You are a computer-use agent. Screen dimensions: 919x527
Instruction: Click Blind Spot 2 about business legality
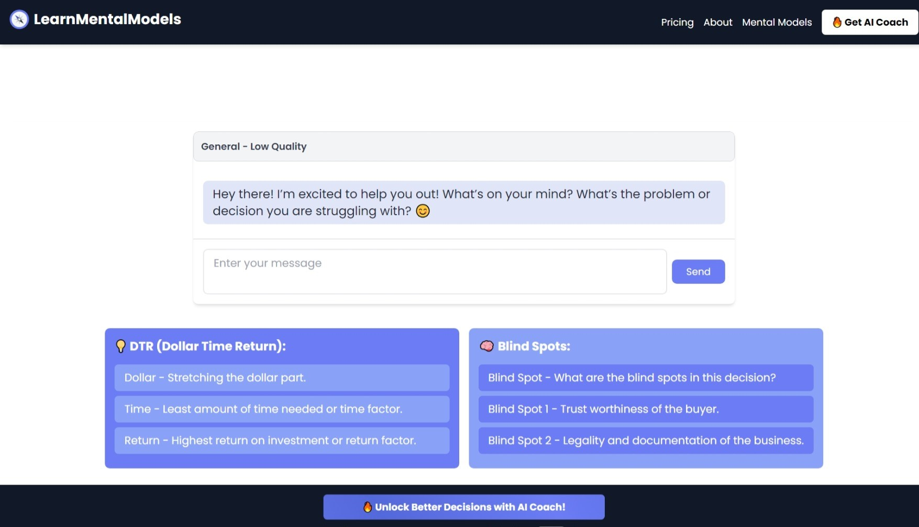tap(645, 440)
